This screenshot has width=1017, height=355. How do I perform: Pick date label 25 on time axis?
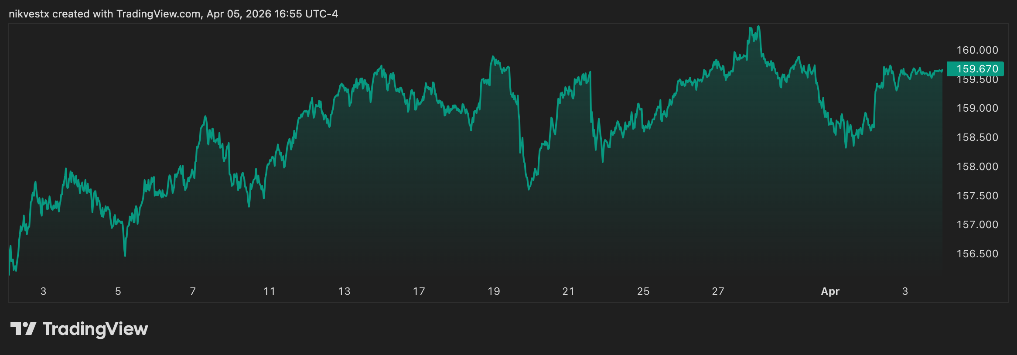(643, 291)
